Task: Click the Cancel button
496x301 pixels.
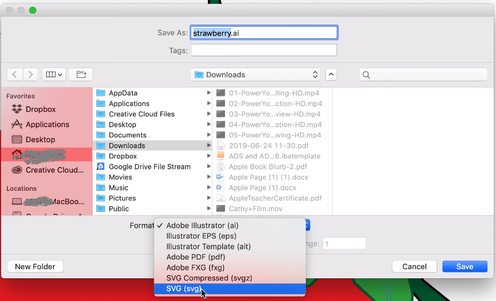Action: point(415,266)
